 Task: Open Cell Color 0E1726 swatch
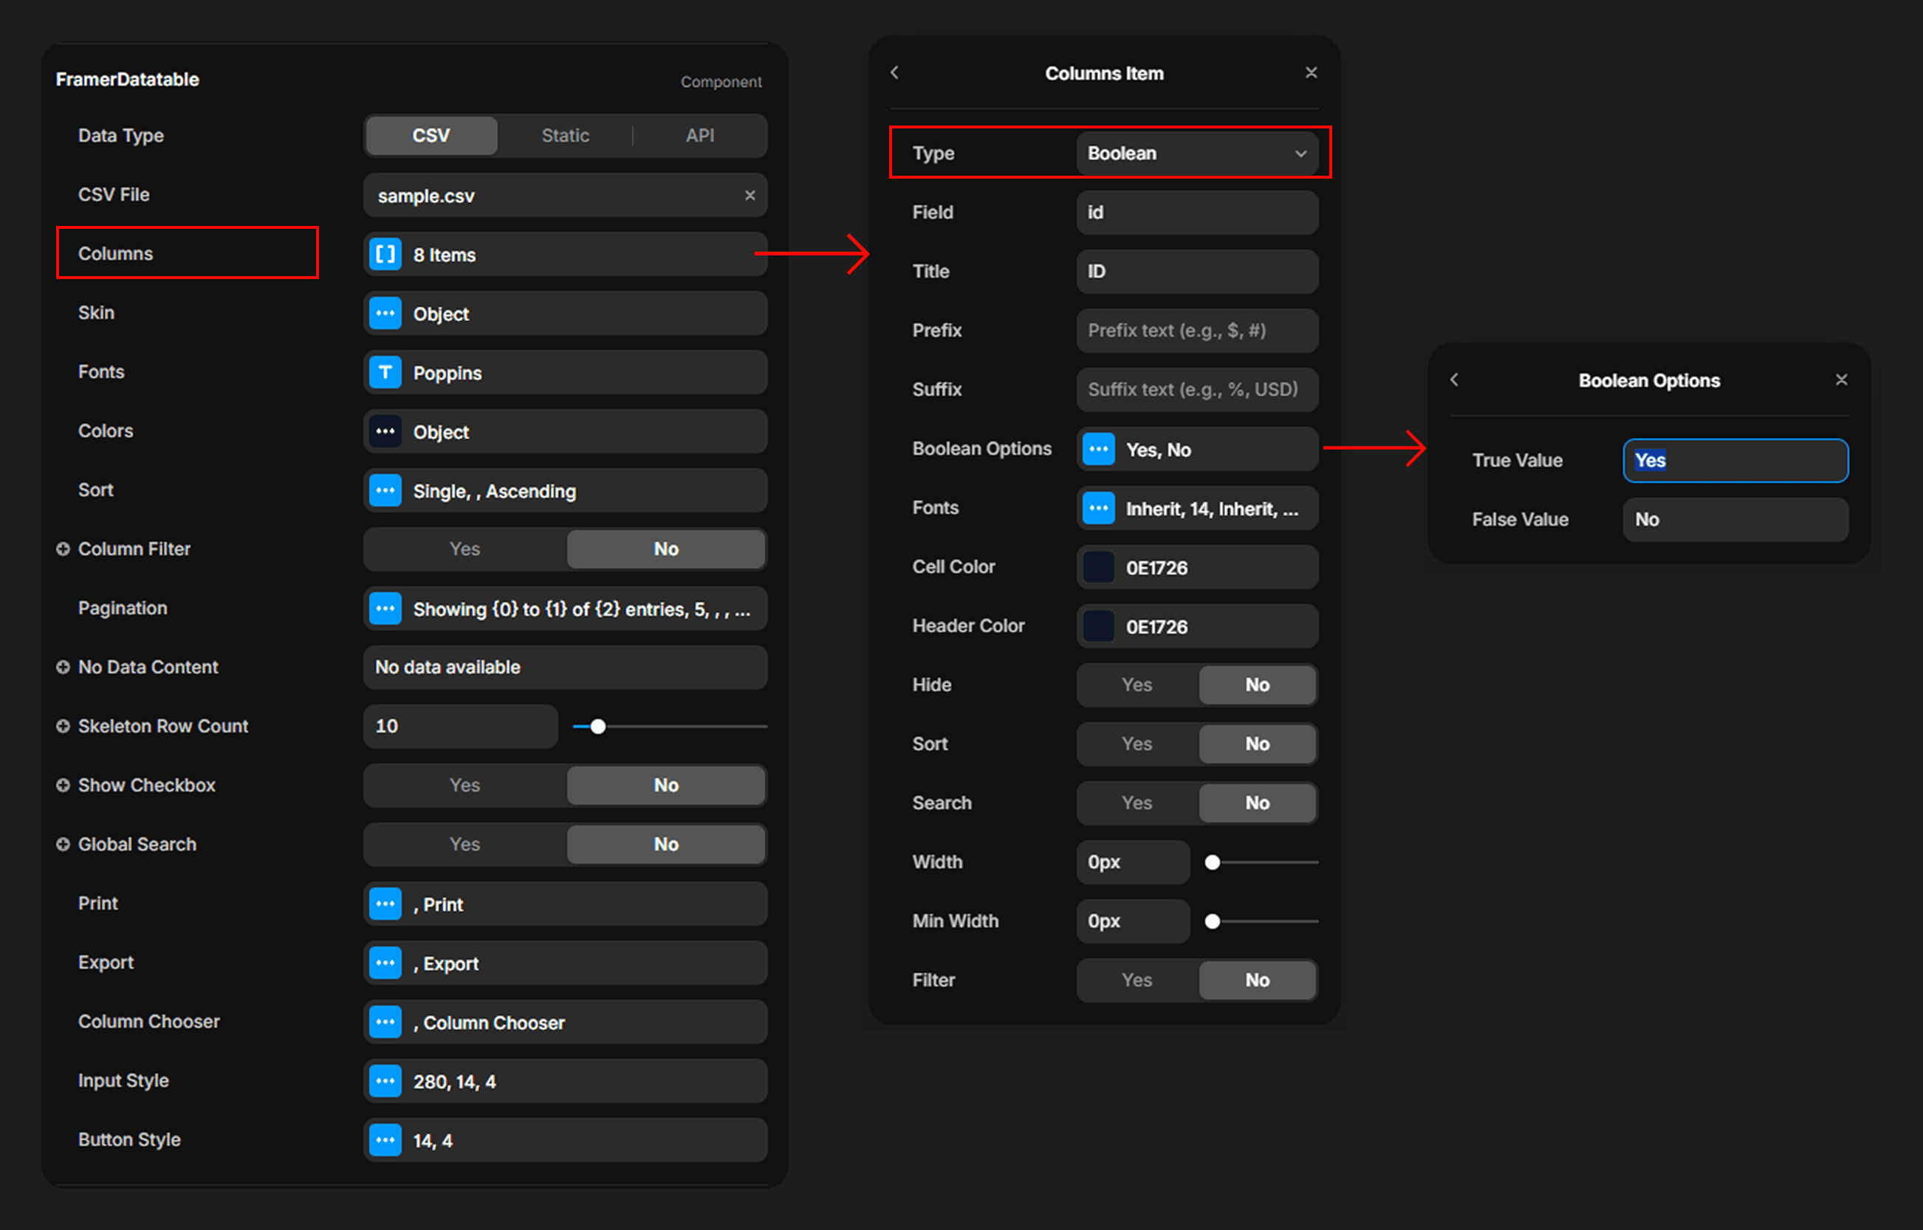point(1097,567)
